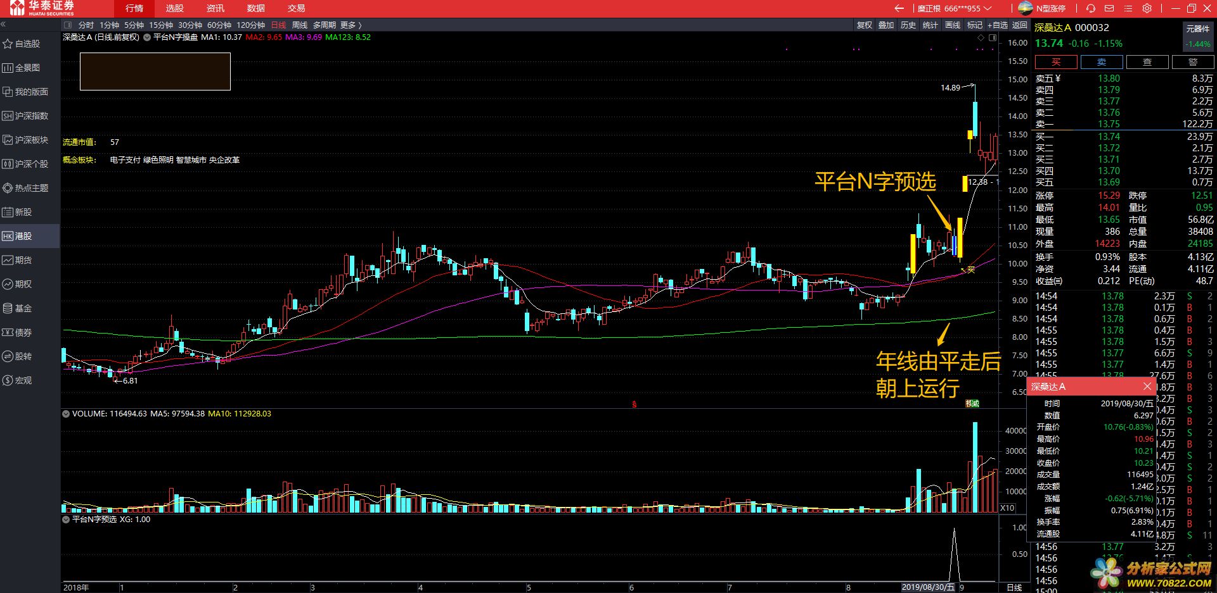
Task: Collapse the left sidebar with double-chevron
Action: [3, 25]
